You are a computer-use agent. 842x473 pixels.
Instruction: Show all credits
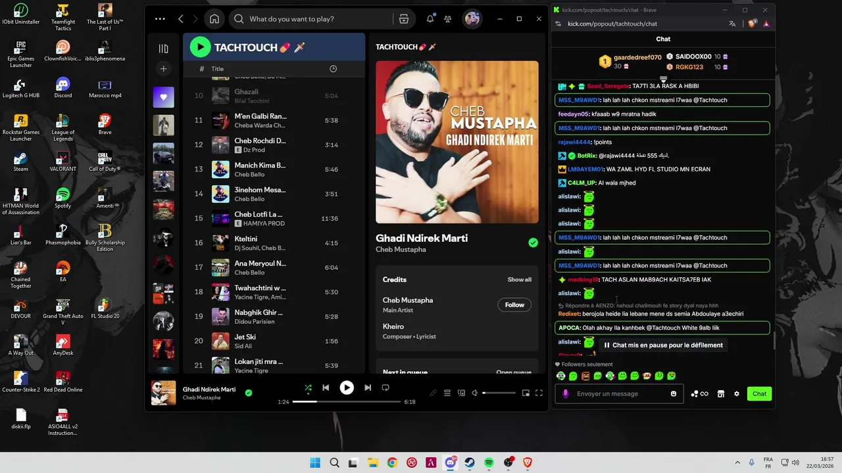[x=519, y=280]
